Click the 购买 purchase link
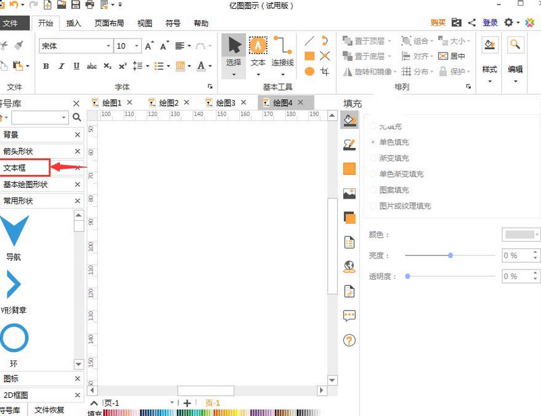Screen dimensions: 541x416 coord(436,22)
